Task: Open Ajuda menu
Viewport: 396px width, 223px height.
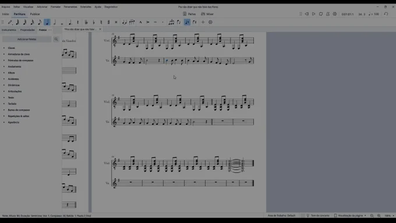Action: (98, 7)
